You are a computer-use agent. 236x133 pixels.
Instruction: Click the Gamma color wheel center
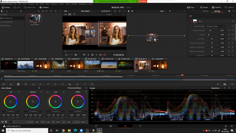click(33, 101)
